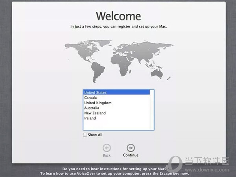Click Greenland on the world map
The width and height of the screenshot is (236, 177).
103,42
